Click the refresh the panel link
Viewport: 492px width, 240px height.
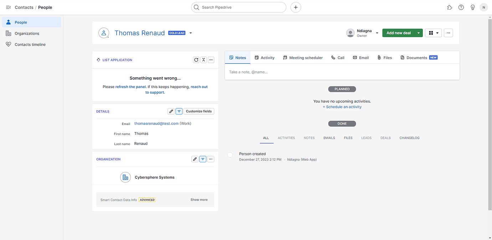tap(130, 87)
